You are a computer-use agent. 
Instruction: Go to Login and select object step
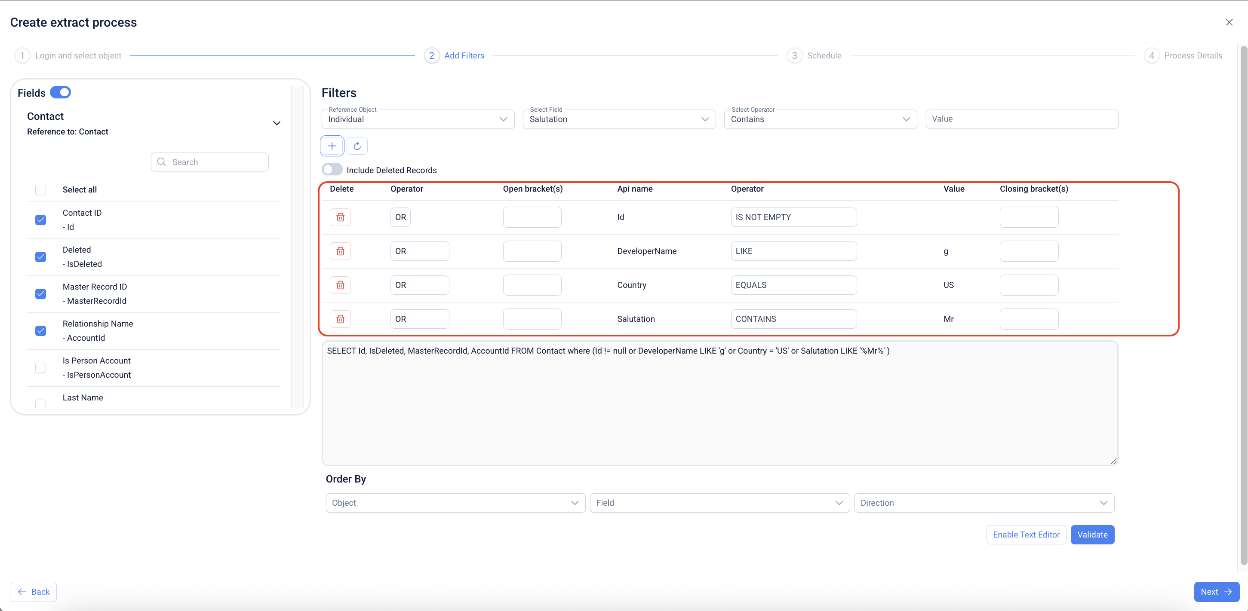[x=77, y=55]
